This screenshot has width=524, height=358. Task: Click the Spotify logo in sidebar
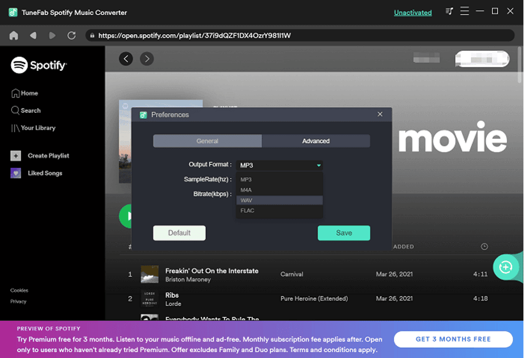[38, 65]
